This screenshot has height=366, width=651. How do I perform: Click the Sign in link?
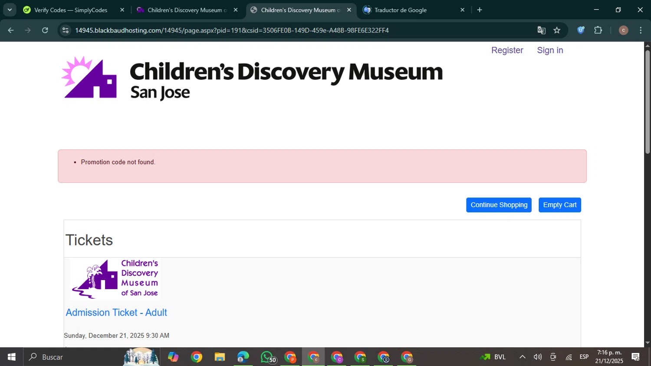click(550, 50)
